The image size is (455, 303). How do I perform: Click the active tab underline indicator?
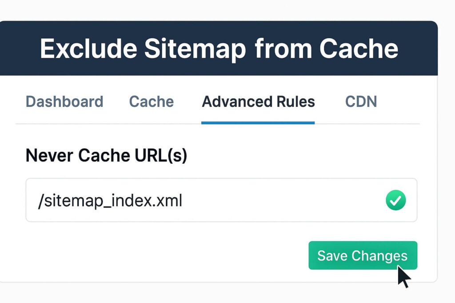(258, 123)
